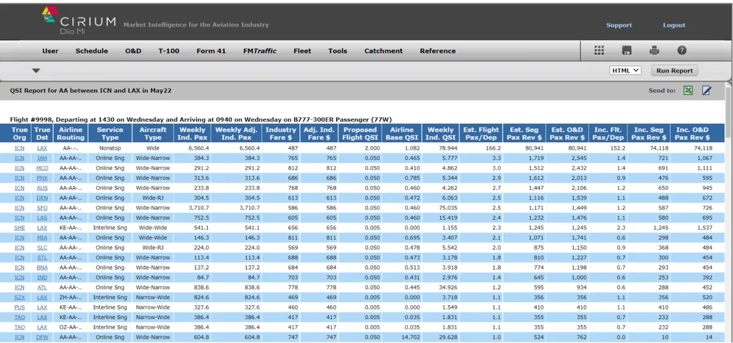Click the Aircraft Type column header
This screenshot has width=733, height=343.
point(153,134)
